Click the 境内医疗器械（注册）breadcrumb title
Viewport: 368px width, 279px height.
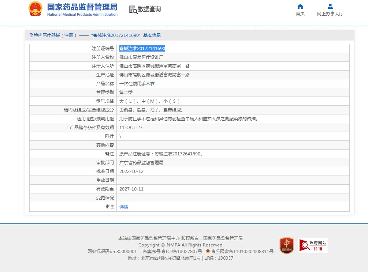[55, 35]
